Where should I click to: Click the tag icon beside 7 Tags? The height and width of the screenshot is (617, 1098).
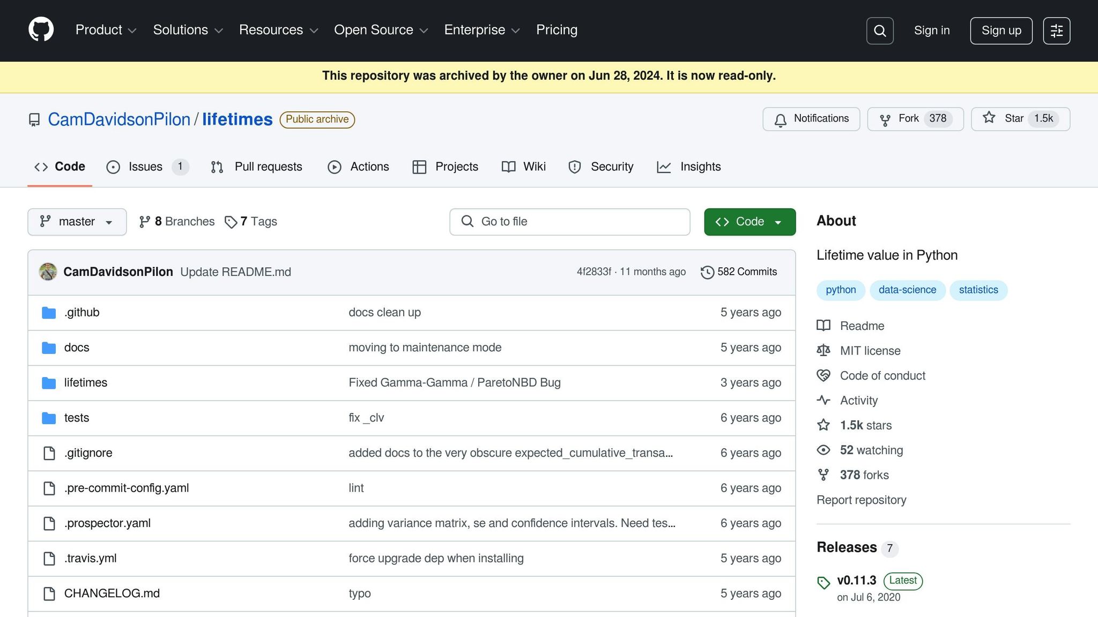coord(231,222)
